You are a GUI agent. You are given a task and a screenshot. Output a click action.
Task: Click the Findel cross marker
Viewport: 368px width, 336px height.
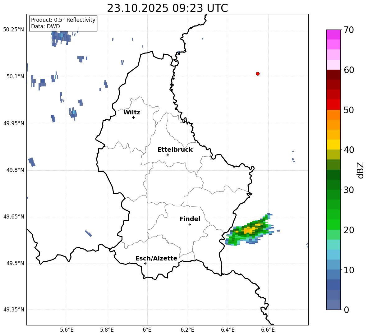(190, 224)
